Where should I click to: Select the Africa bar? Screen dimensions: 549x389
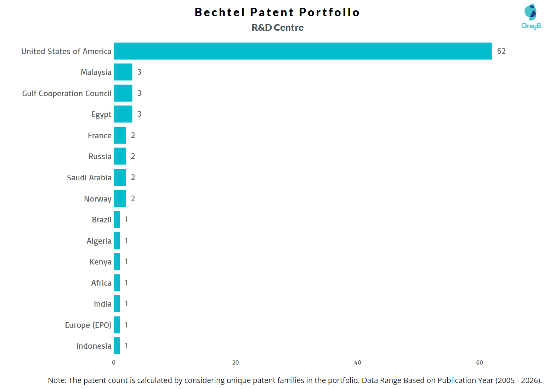click(117, 283)
